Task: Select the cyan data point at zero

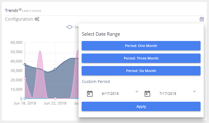Action: pyautogui.click(x=25, y=99)
